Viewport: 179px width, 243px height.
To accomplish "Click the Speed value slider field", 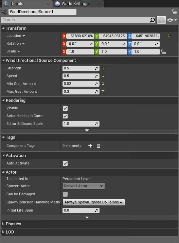I will point(81,76).
